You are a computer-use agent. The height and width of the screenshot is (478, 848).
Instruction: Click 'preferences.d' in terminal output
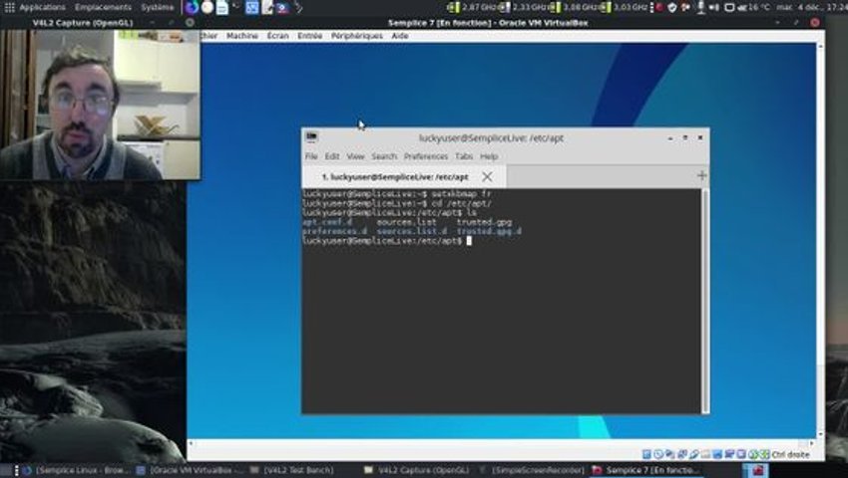coord(334,231)
